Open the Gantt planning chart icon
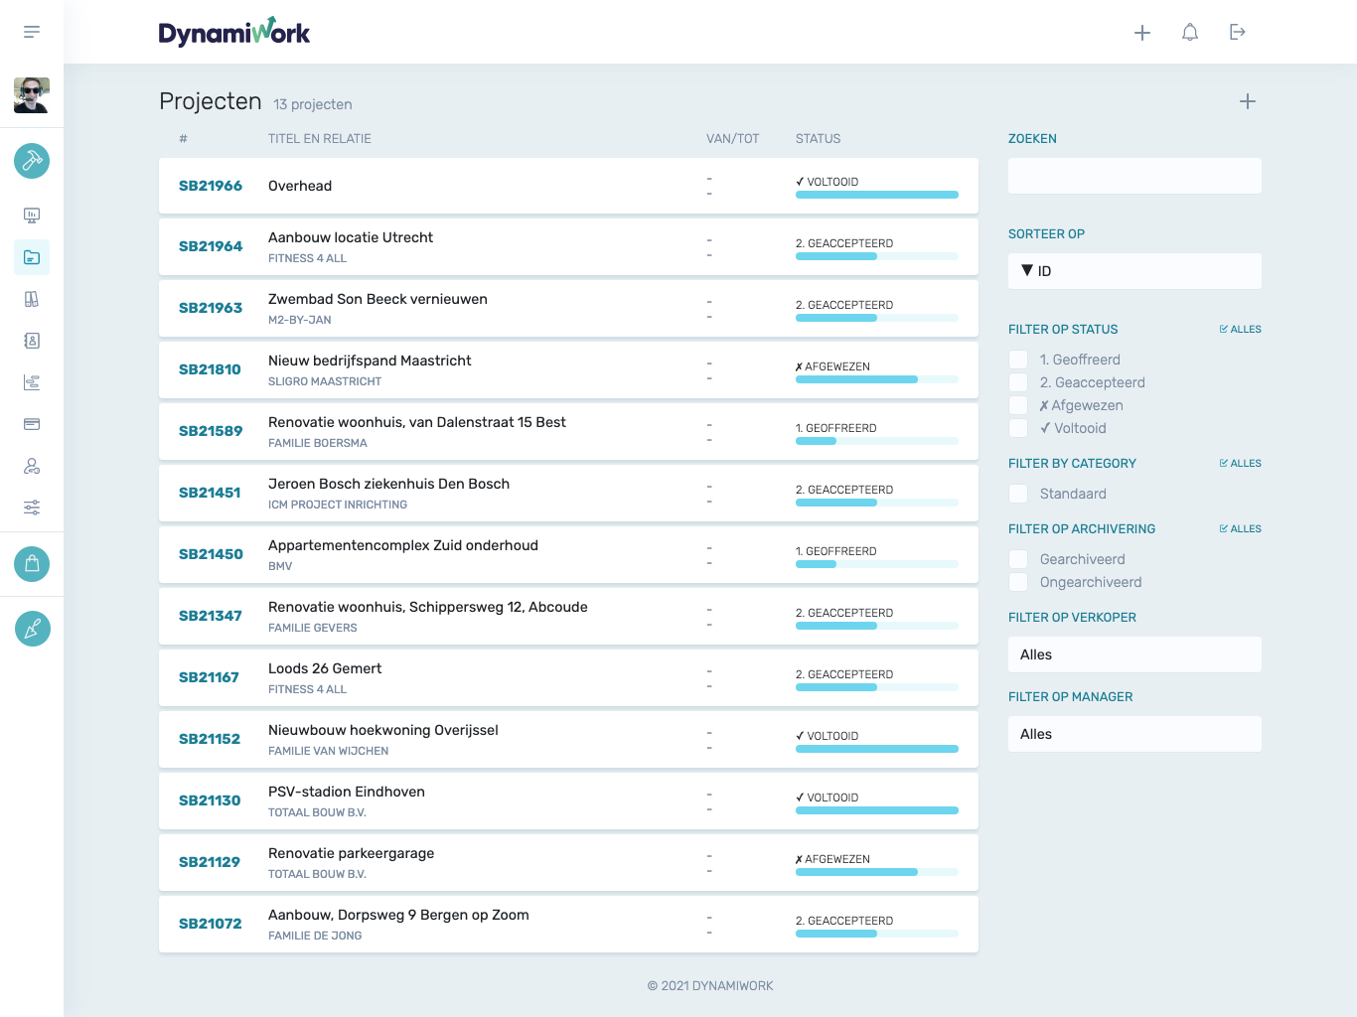1357x1017 pixels. point(32,382)
